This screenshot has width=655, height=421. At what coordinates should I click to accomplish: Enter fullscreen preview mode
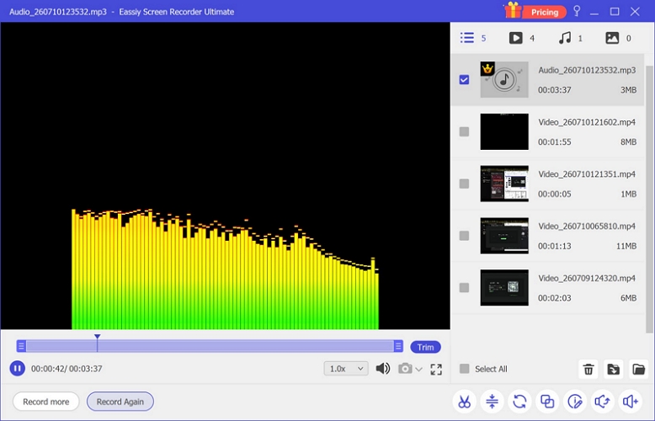tap(436, 369)
